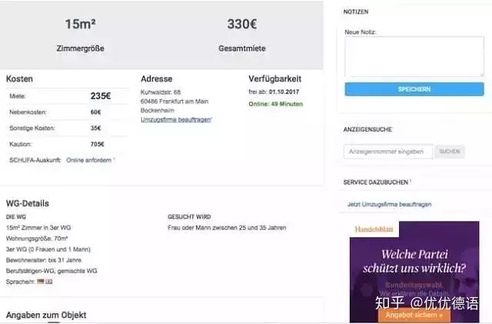492x324 pixels.
Task: Click the ANZEIGENSUCHE heading
Action: (x=367, y=129)
